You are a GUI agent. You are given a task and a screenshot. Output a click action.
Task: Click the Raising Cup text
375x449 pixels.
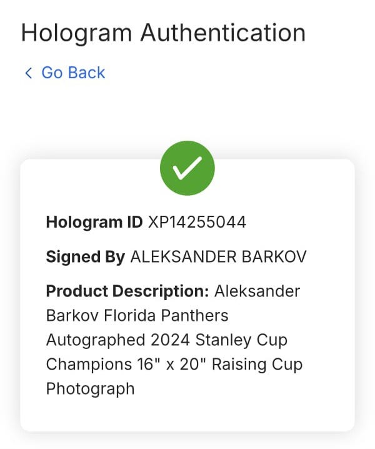click(257, 364)
